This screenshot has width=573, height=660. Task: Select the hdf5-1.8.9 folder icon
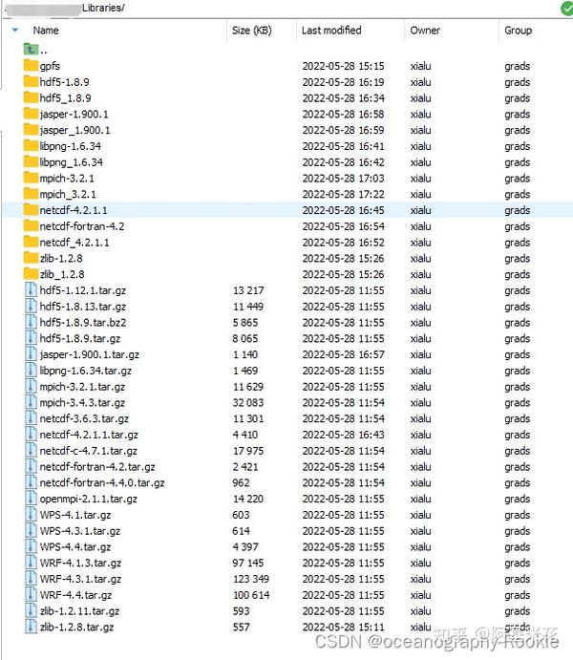pyautogui.click(x=31, y=81)
